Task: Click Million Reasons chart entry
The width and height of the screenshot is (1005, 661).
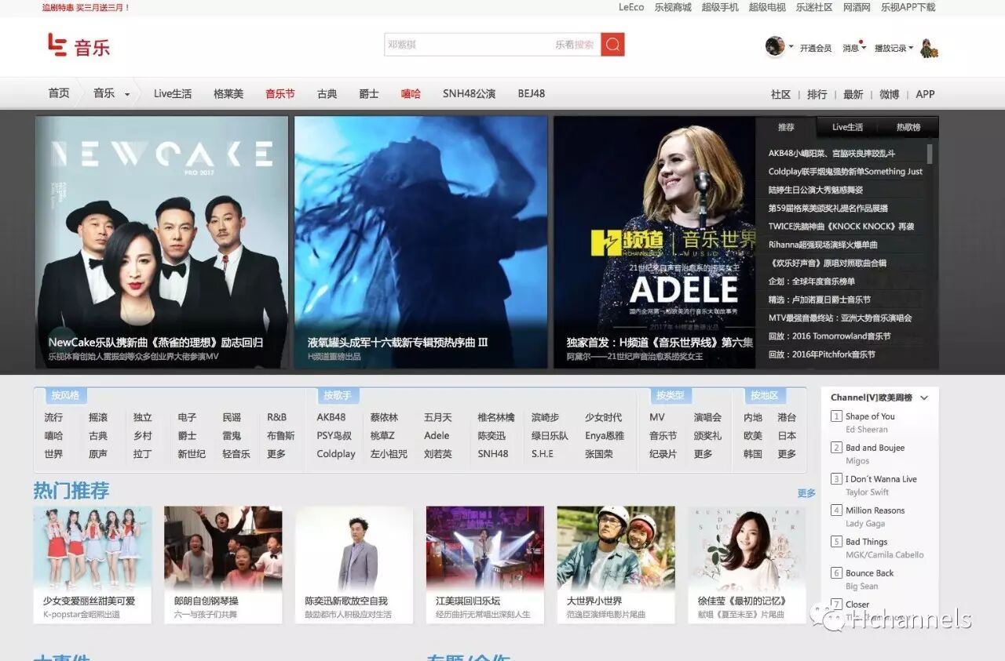Action: [x=875, y=510]
